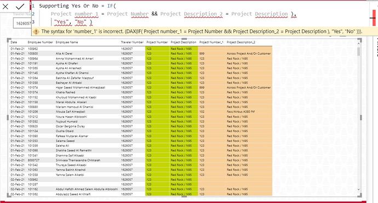Image resolution: width=378 pixels, height=203 pixels.
Task: Select the 'Thuraya Saeed Alkaabi' cell
Action: (71, 165)
